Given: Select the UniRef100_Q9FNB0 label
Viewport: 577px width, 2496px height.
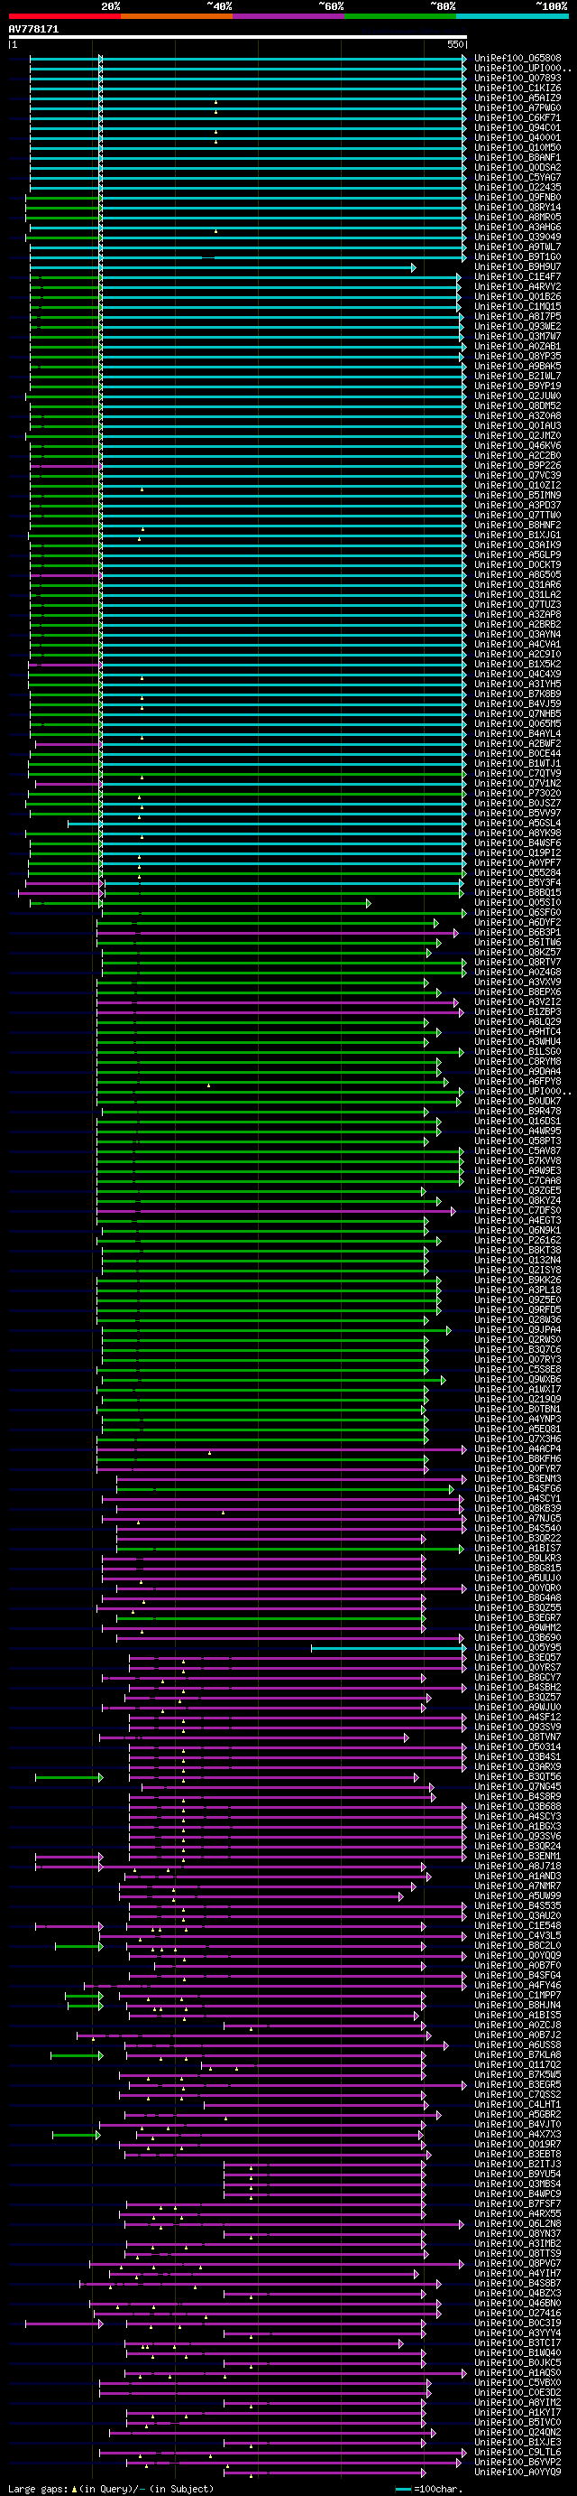Looking at the screenshot, I should 517,197.
